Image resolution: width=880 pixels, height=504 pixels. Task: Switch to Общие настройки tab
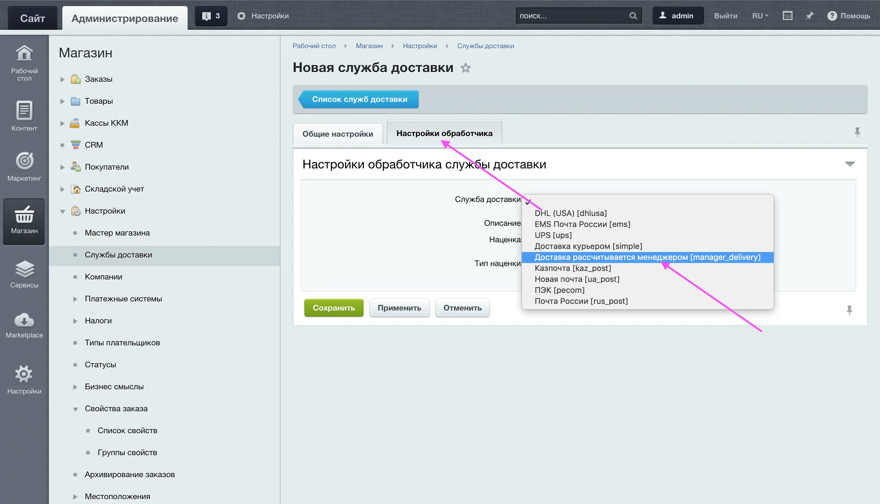[x=337, y=133]
